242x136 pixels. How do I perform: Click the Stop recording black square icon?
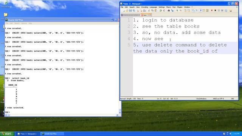pyautogui.click(x=215, y=11)
